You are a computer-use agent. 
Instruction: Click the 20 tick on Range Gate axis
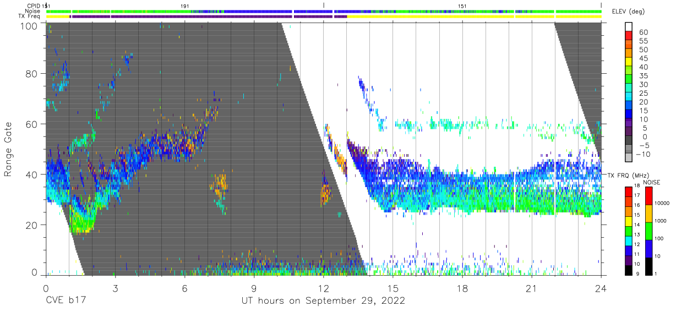32,225
